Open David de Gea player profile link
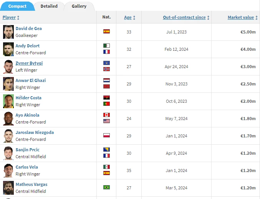Screen dimensions: 260x199 [x=29, y=28]
